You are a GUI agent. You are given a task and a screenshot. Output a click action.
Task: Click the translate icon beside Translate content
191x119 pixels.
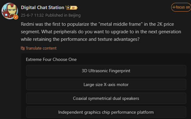point(23,48)
